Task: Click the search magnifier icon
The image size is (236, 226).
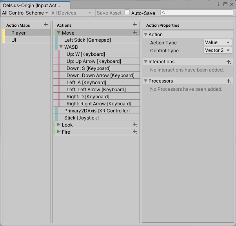Action: coord(163,13)
